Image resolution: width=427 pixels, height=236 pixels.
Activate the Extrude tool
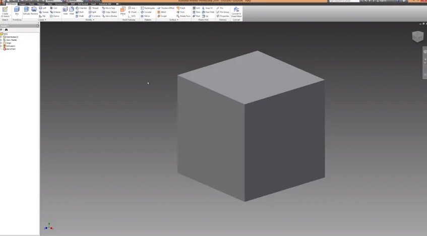[26, 11]
